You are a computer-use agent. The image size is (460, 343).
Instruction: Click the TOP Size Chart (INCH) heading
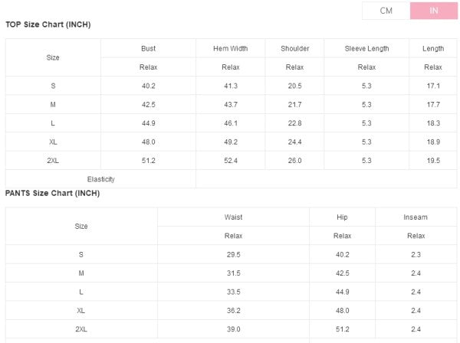pyautogui.click(x=48, y=24)
